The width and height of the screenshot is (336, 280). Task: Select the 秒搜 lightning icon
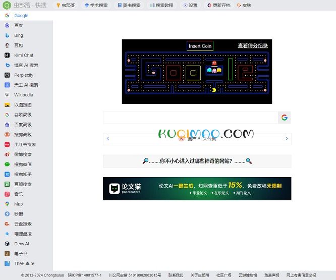7,214
